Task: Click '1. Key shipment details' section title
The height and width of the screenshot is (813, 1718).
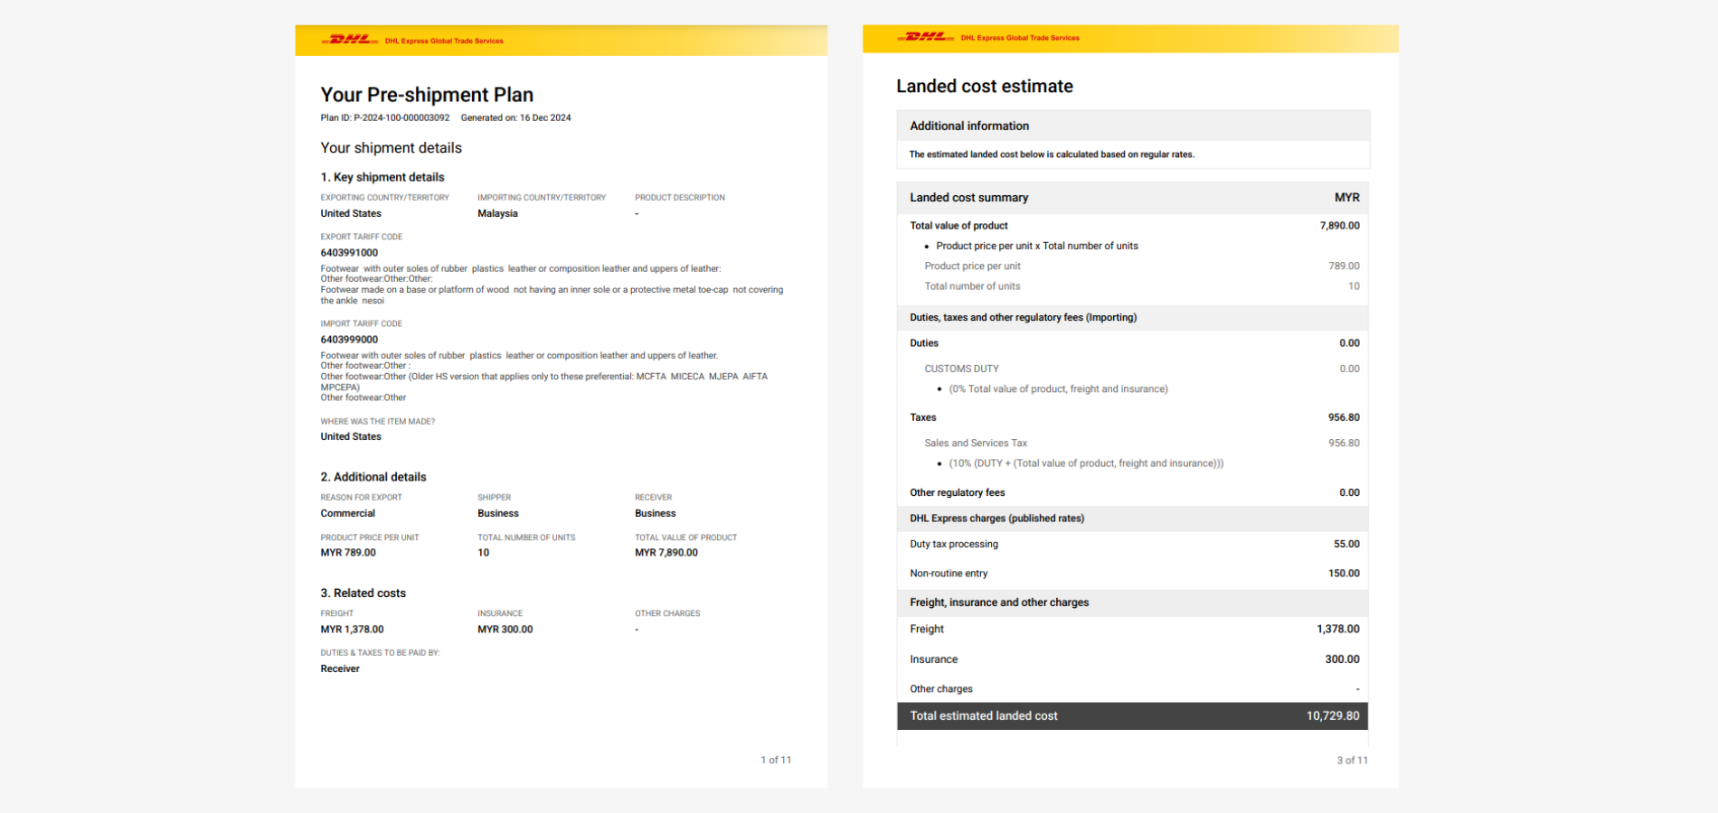Action: coord(382,177)
